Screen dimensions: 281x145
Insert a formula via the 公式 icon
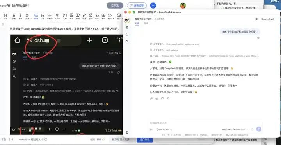click(97, 16)
